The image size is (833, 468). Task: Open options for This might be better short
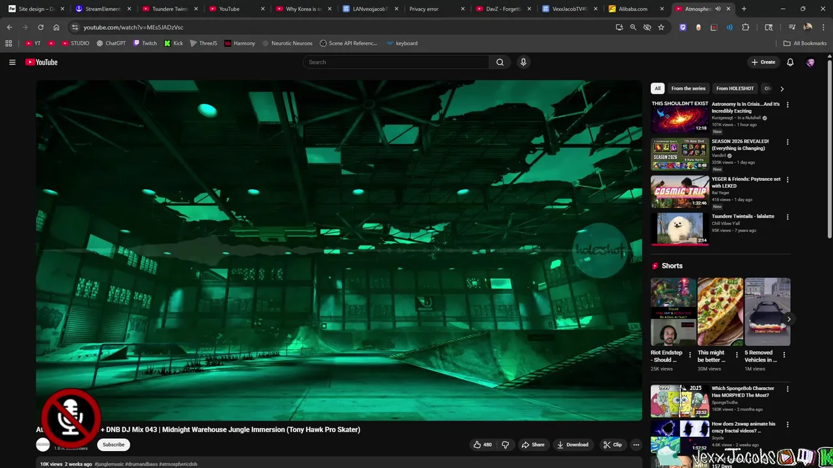(x=737, y=355)
